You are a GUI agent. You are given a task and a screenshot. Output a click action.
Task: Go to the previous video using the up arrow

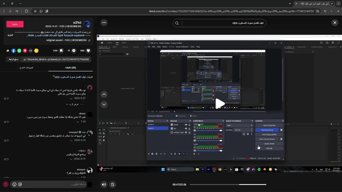pos(104,94)
